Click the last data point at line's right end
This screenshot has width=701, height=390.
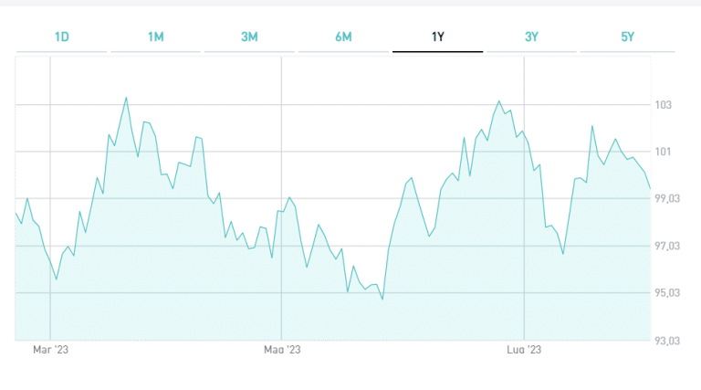(x=649, y=187)
